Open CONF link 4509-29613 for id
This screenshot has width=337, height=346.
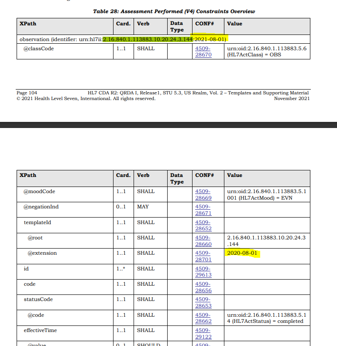203,272
